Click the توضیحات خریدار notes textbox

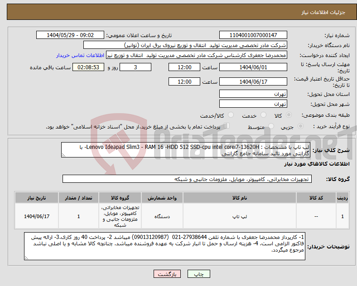164,246
